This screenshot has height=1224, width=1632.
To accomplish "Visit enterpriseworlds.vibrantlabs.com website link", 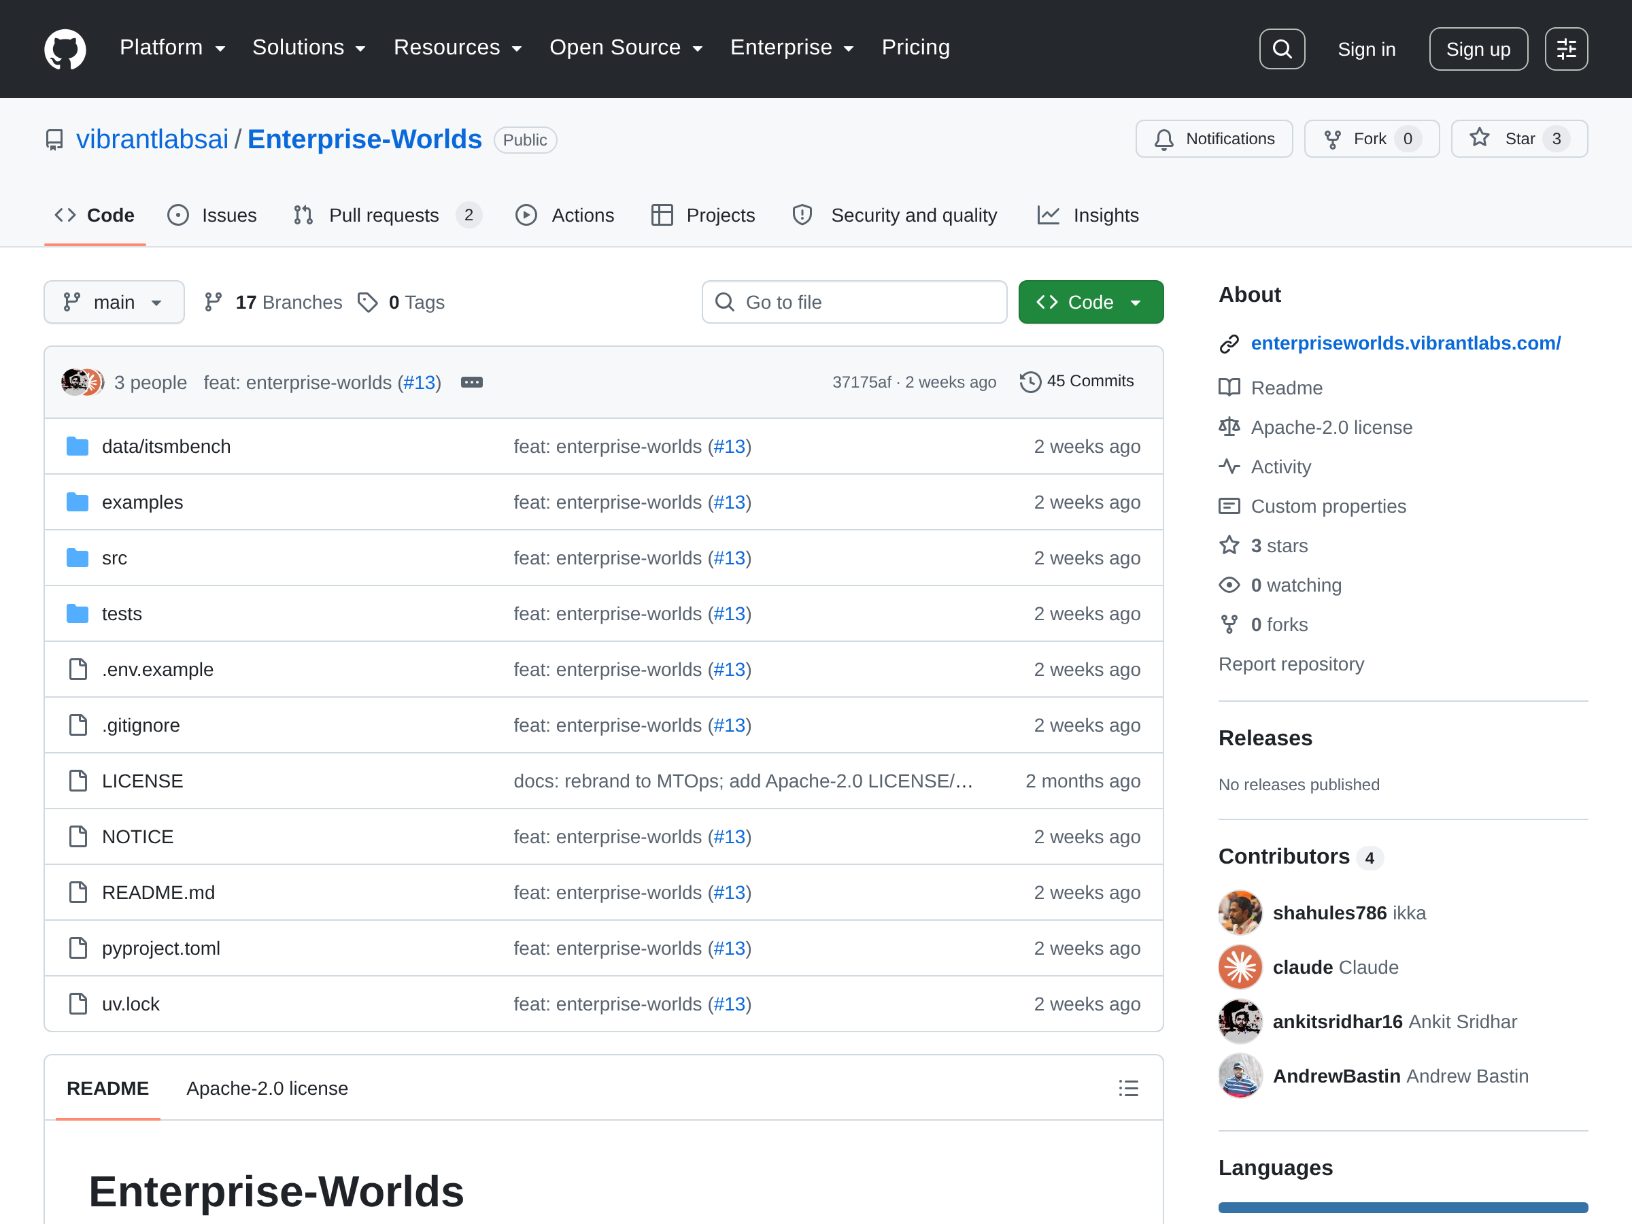I will click(x=1406, y=344).
